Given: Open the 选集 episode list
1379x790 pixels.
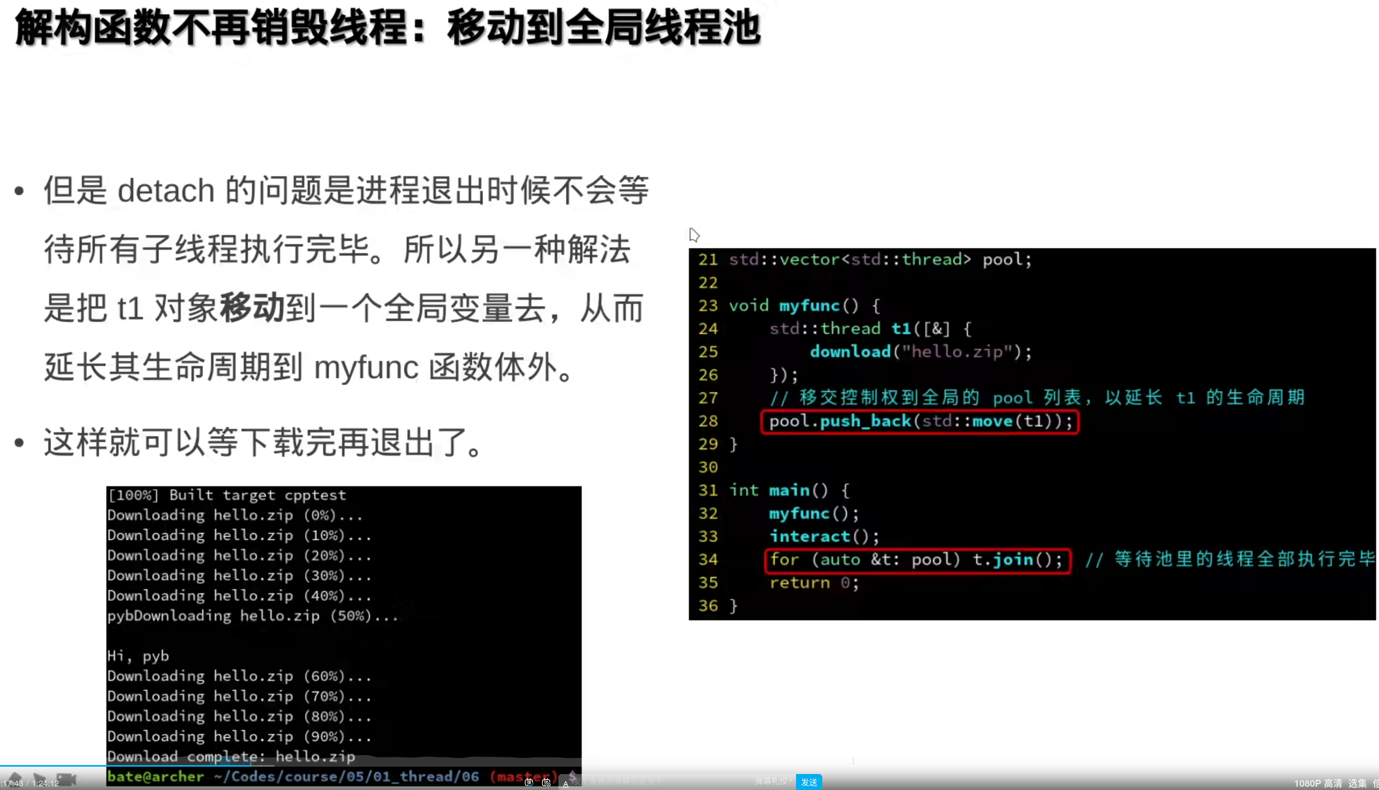Looking at the screenshot, I should [x=1357, y=783].
